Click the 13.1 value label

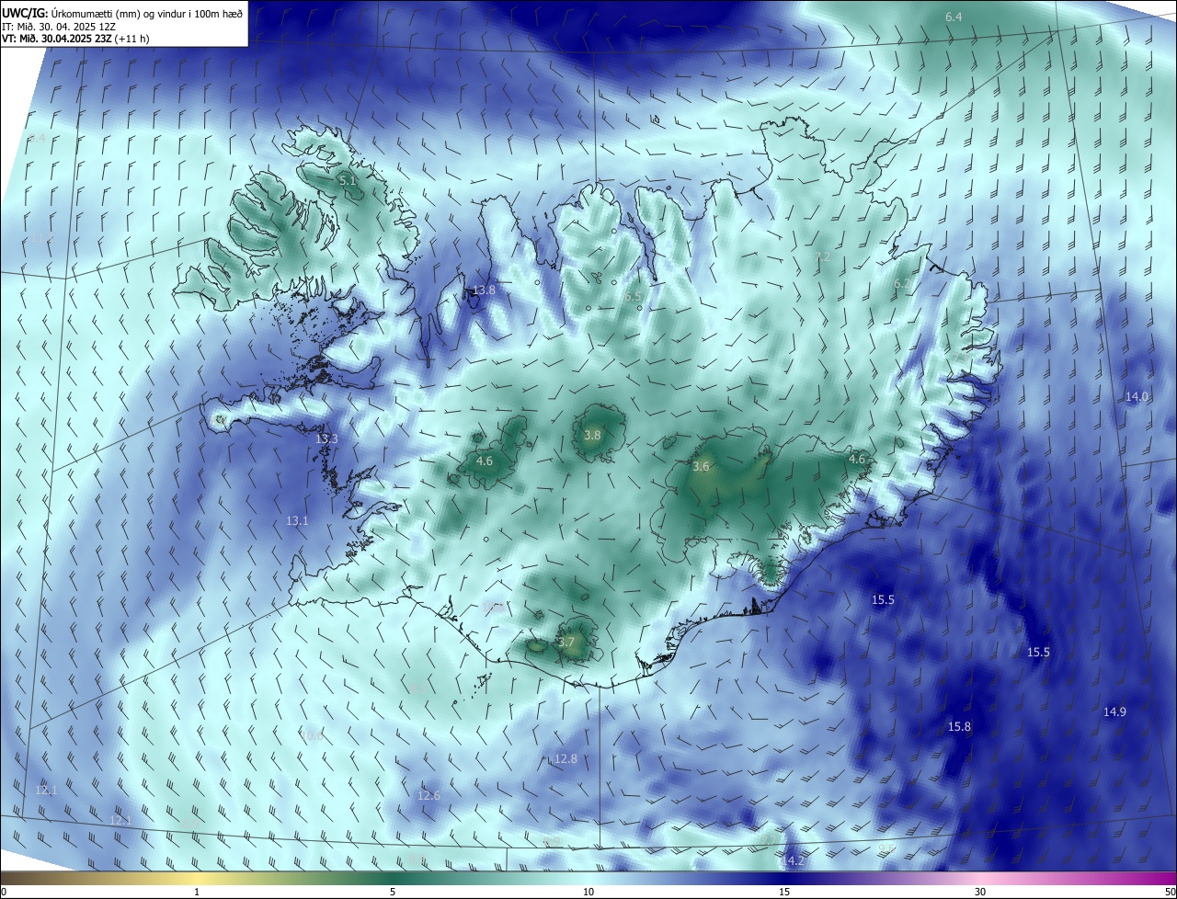click(297, 520)
